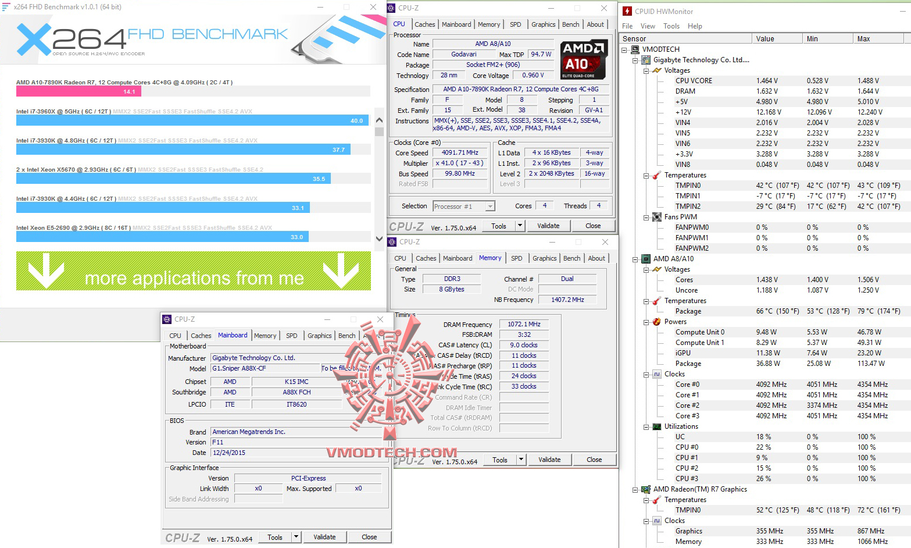The width and height of the screenshot is (911, 548).
Task: Click the Utilizations icon in the sensor tree
Action: click(657, 426)
